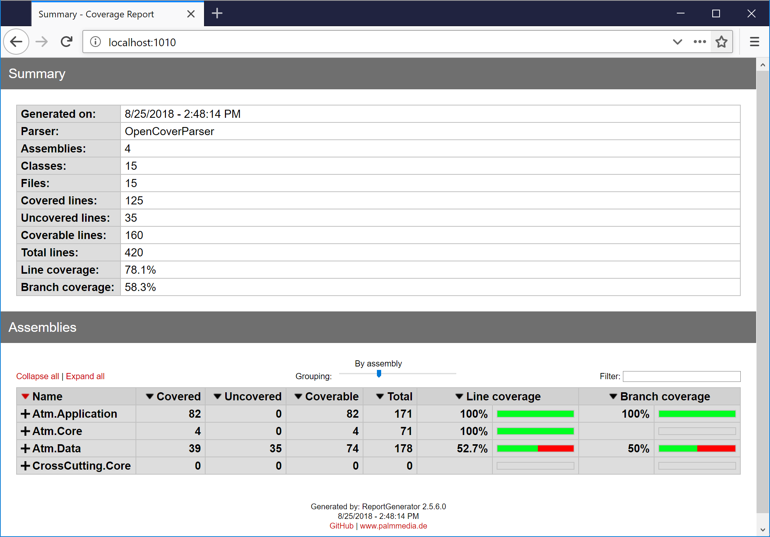Image resolution: width=770 pixels, height=537 pixels.
Task: Sort table by Name column
Action: click(47, 396)
